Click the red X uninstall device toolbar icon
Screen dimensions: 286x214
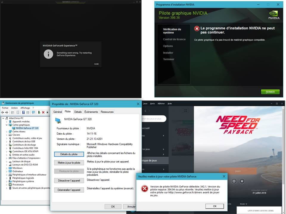click(43, 112)
